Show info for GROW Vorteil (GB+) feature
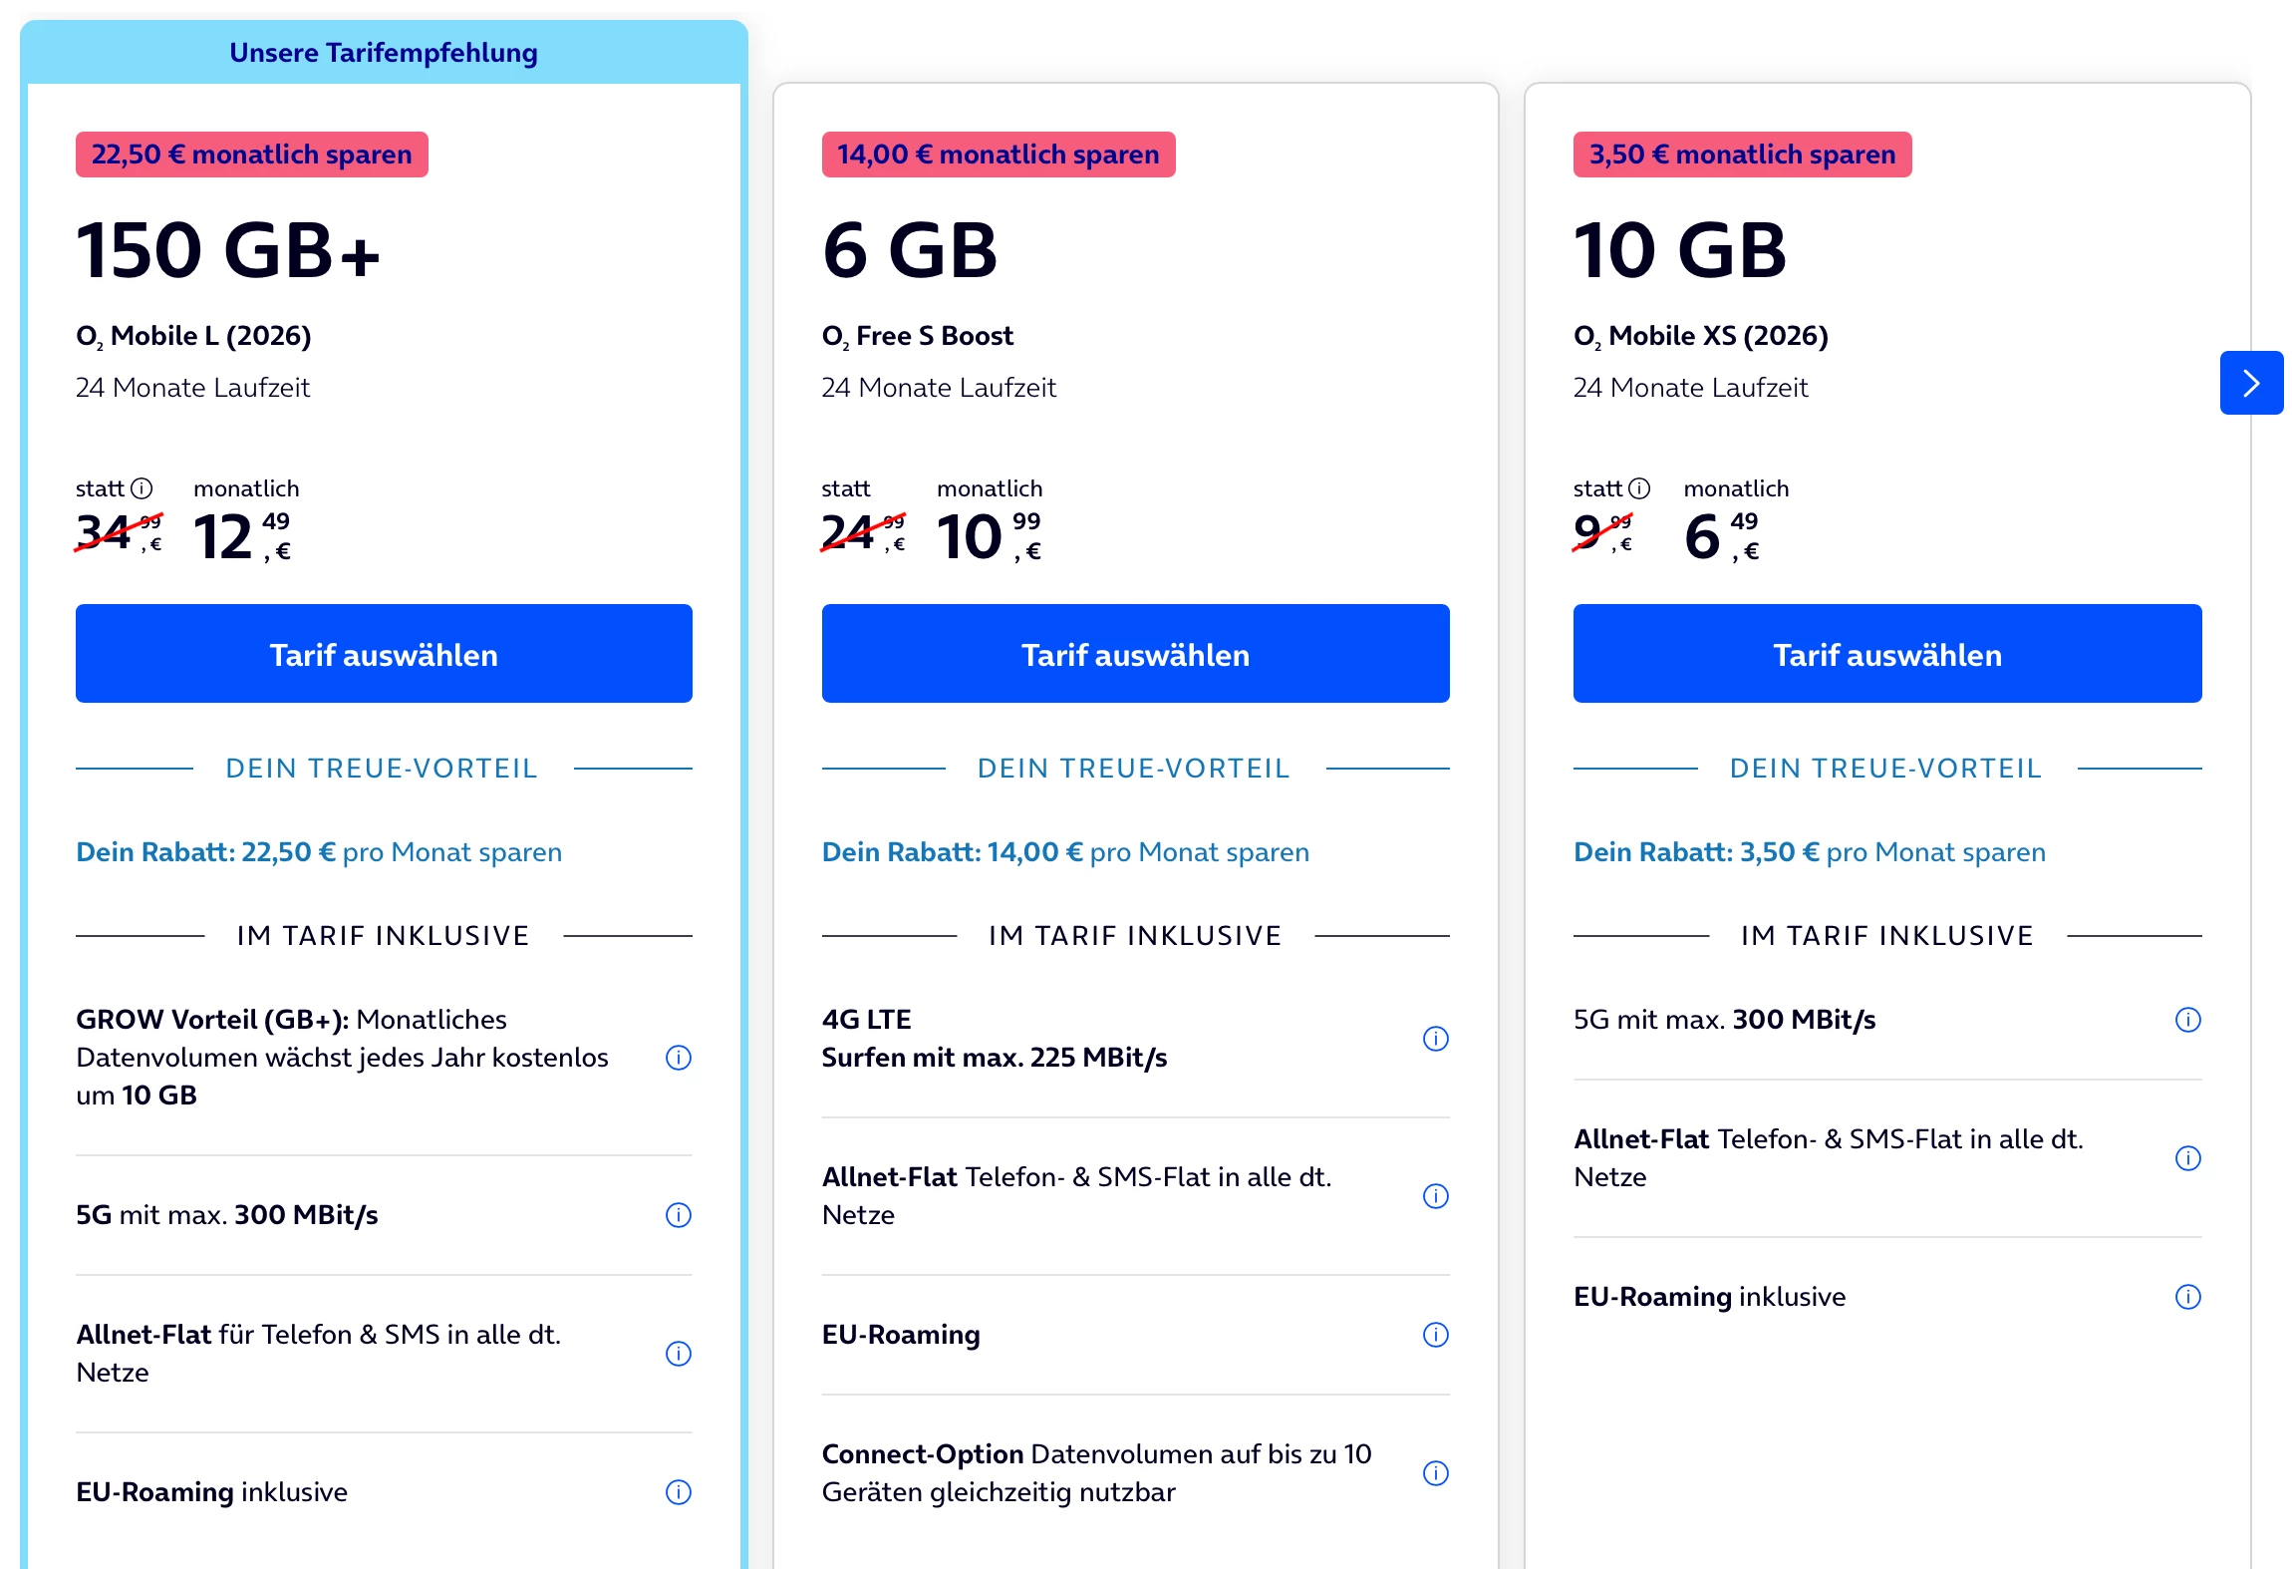Image resolution: width=2292 pixels, height=1569 pixels. [x=679, y=1058]
